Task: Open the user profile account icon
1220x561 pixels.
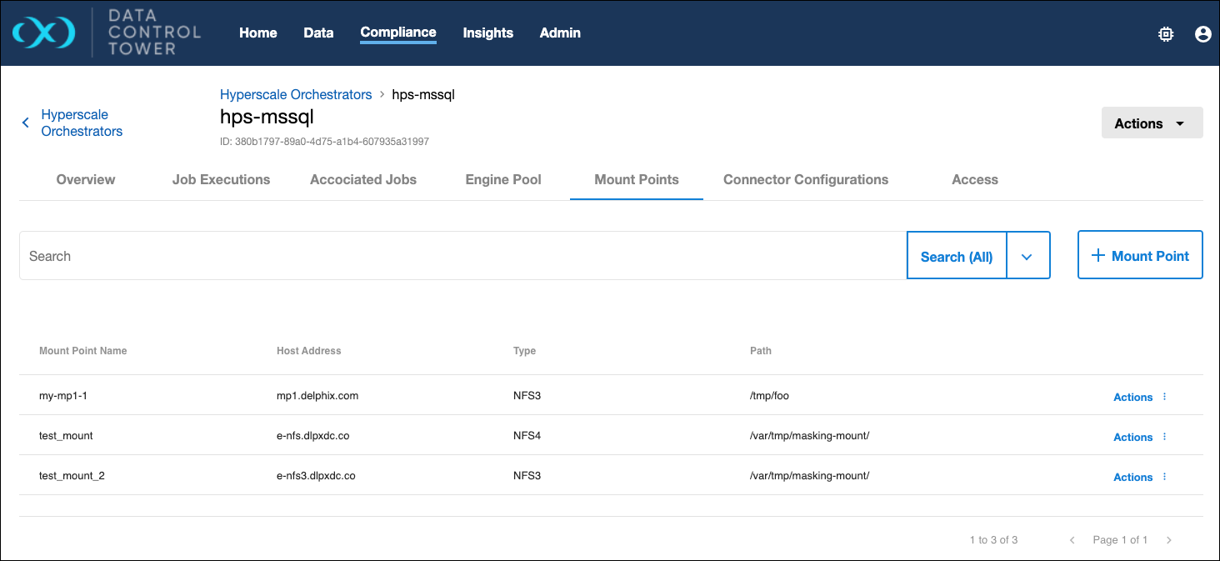Action: coord(1202,33)
